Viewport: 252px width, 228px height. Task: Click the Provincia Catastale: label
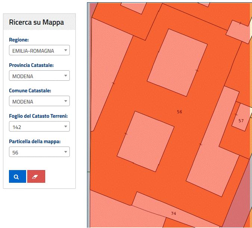[31, 65]
